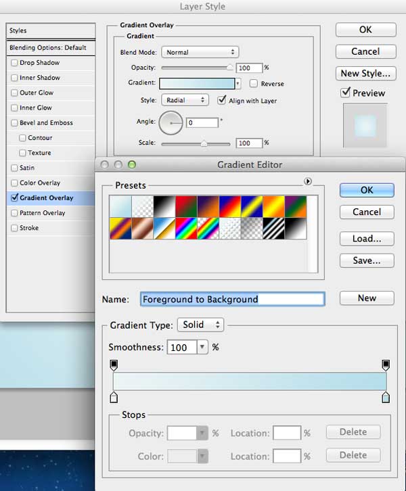Click the Angle dial control
The width and height of the screenshot is (406, 491).
coord(171,123)
